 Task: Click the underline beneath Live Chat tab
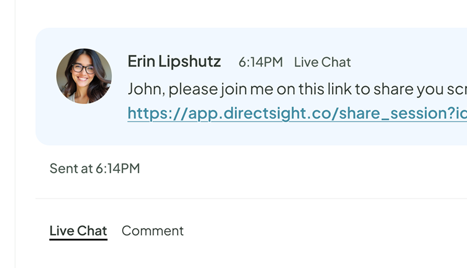pos(78,239)
